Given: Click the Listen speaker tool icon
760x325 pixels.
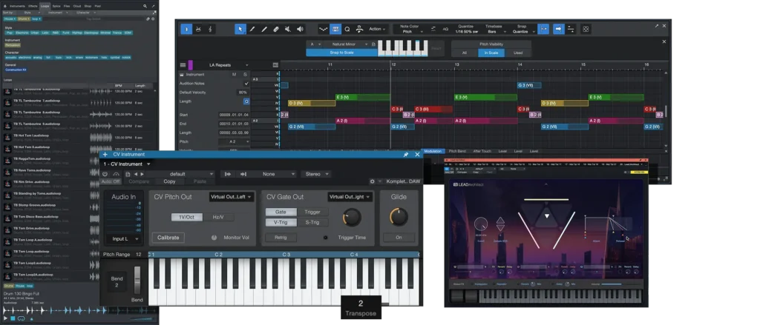Looking at the screenshot, I should click(300, 29).
